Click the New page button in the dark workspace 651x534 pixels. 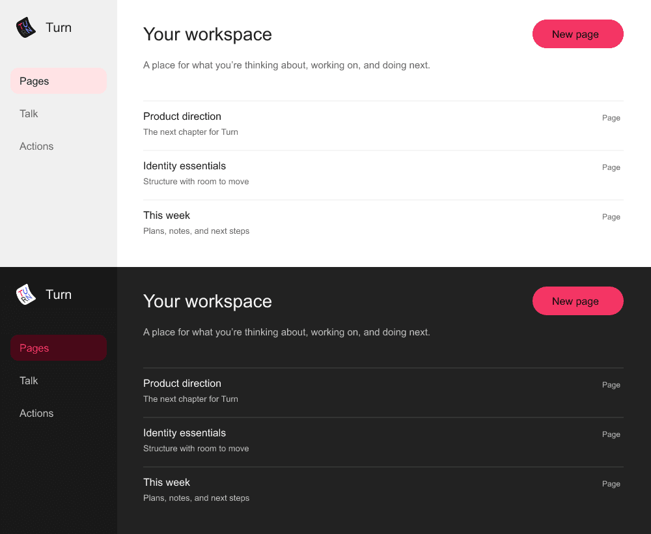point(578,301)
